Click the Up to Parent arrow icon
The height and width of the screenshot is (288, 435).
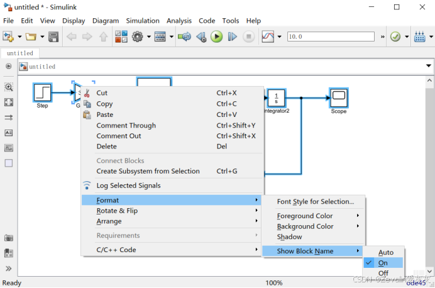click(x=104, y=36)
